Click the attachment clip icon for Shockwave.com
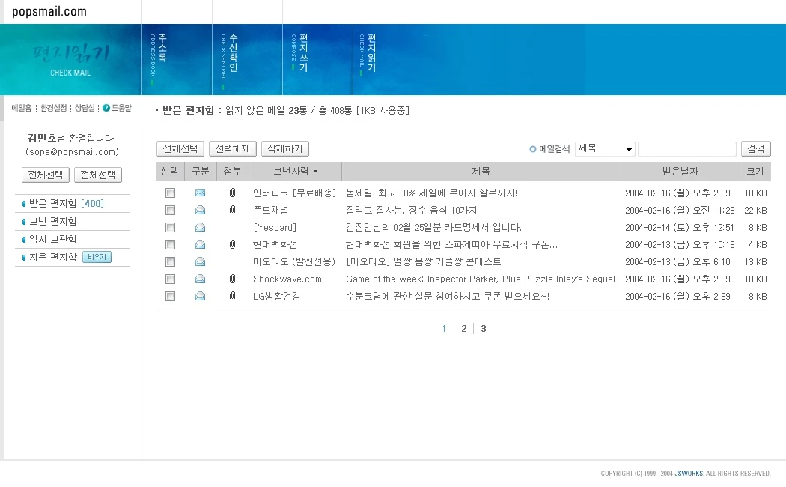 pyautogui.click(x=232, y=279)
